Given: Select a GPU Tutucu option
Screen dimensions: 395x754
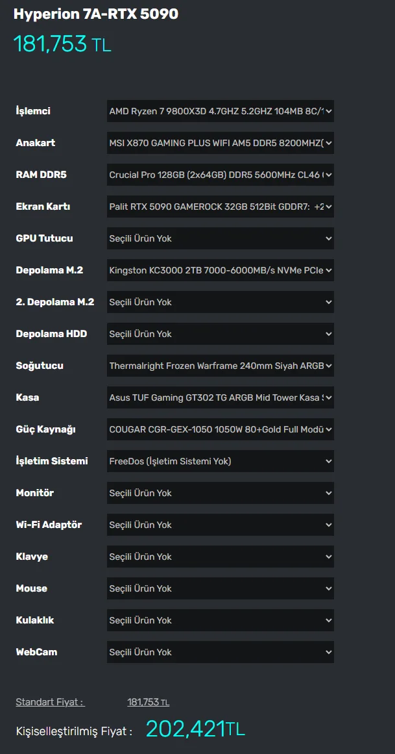Looking at the screenshot, I should [220, 238].
